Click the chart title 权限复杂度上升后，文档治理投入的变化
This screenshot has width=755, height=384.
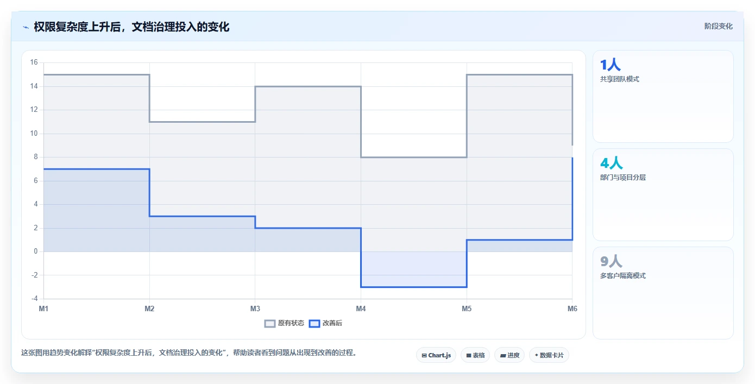(131, 27)
